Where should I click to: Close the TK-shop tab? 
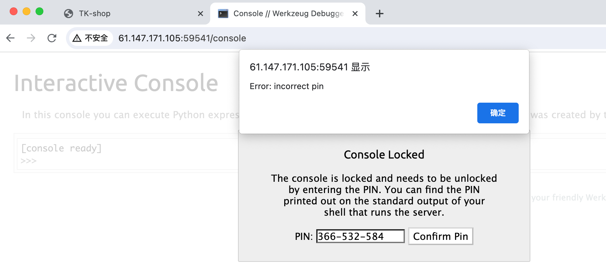(x=200, y=14)
